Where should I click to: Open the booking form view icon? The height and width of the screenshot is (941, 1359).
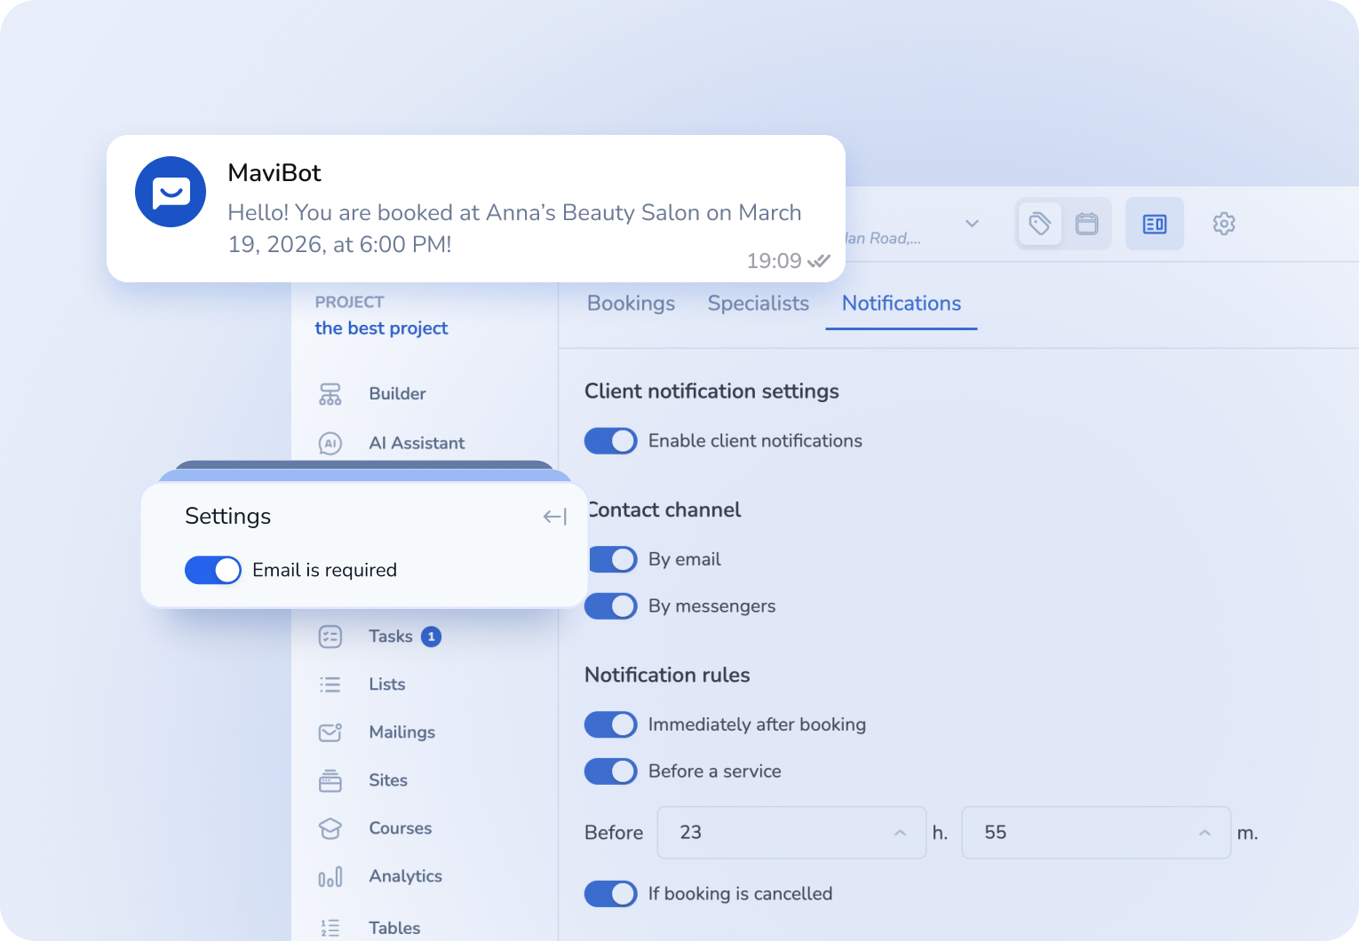1155,224
